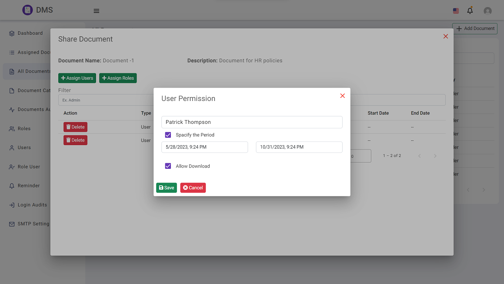This screenshot has width=504, height=284.
Task: Open Login Audits in the sidebar
Action: click(x=32, y=205)
